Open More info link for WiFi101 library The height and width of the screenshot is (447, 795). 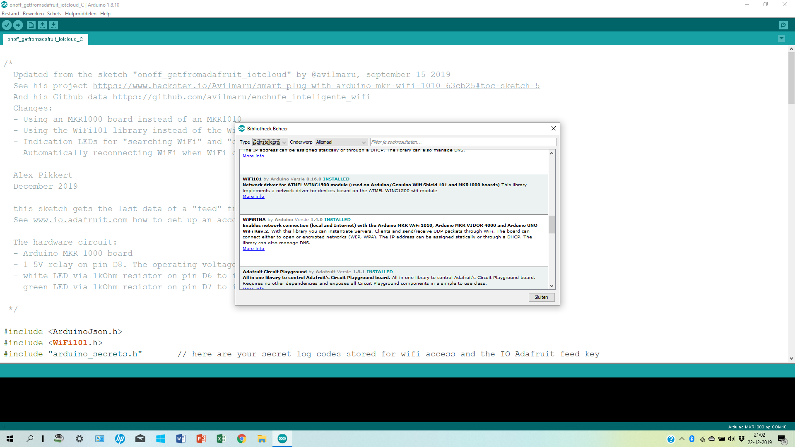(x=253, y=197)
